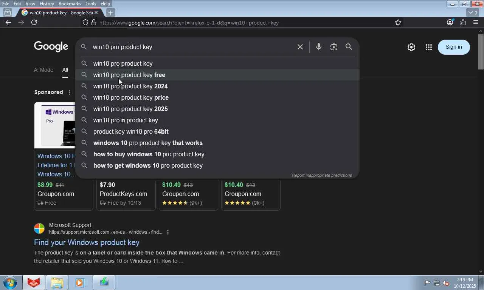Click the Sign in button
The image size is (484, 290).
coord(454,47)
